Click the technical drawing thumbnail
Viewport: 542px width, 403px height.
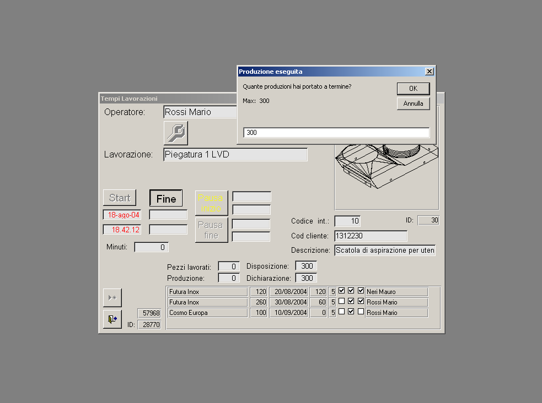click(x=387, y=176)
